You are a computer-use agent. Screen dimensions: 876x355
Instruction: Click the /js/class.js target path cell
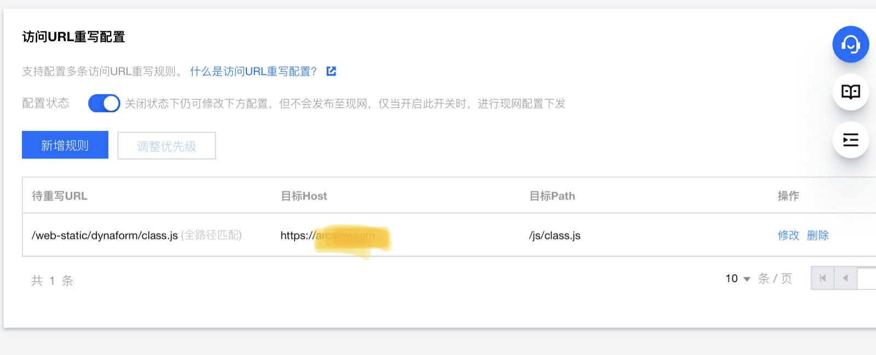(555, 236)
